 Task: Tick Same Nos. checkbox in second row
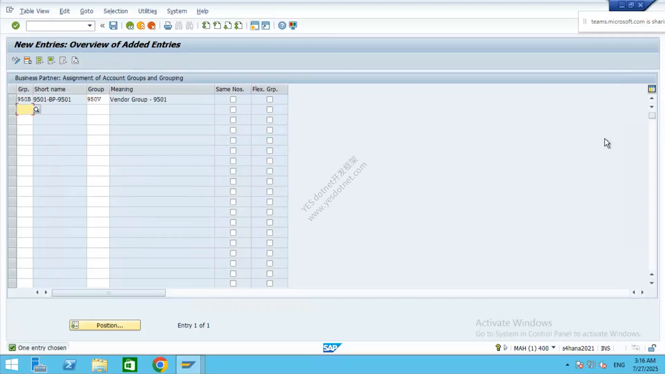(233, 110)
